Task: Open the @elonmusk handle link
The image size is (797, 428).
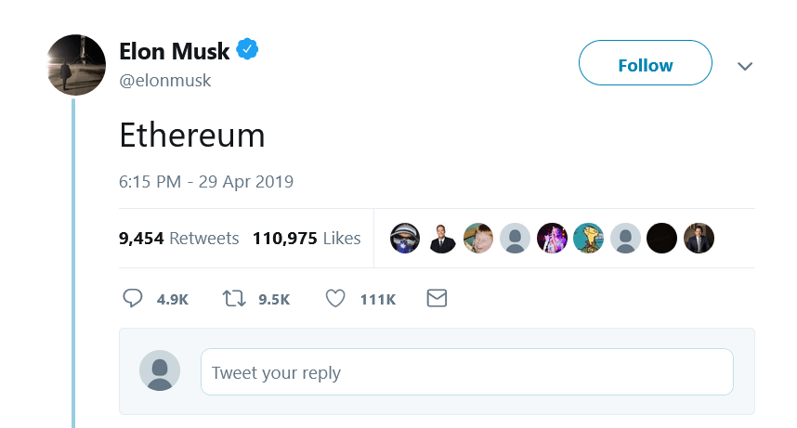Action: point(165,81)
